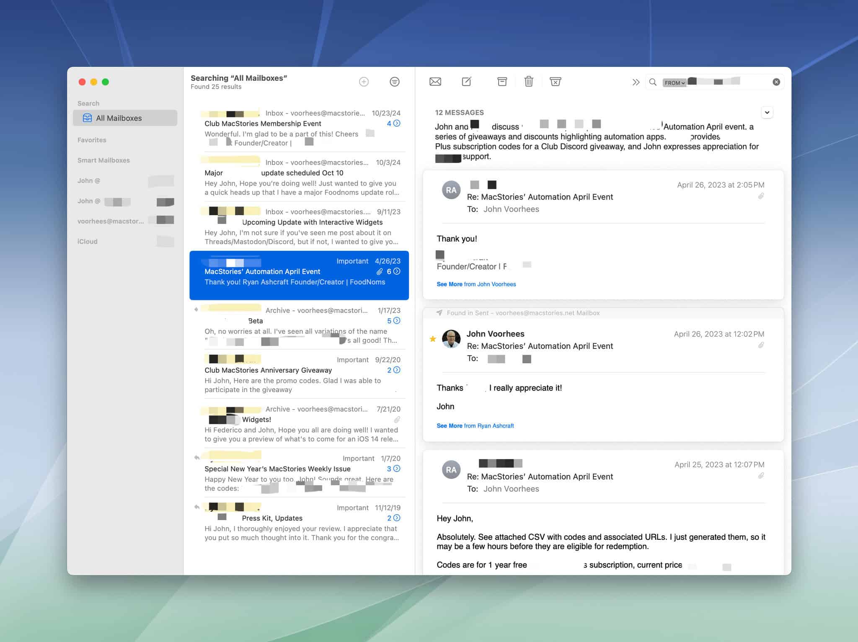Click paperclip icon on Widgets! list message
858x642 pixels.
(x=397, y=420)
